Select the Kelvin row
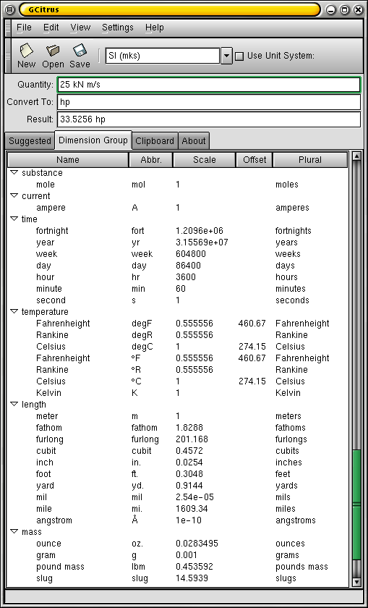The width and height of the screenshot is (368, 608). (x=177, y=393)
